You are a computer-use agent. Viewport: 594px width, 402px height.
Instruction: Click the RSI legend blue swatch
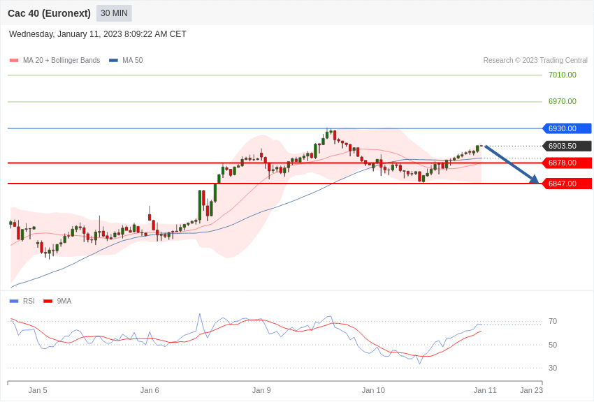(x=14, y=301)
